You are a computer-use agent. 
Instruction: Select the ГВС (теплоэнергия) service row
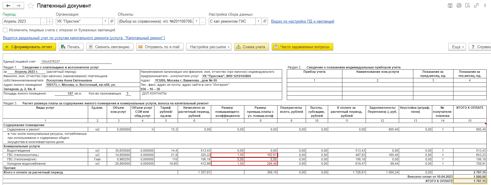[244, 159]
